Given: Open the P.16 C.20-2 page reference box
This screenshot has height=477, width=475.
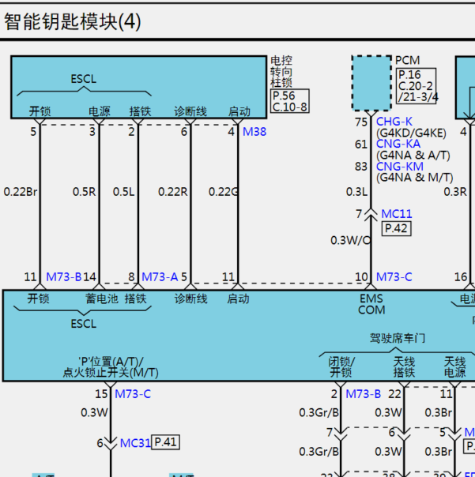Looking at the screenshot, I should pos(417,86).
